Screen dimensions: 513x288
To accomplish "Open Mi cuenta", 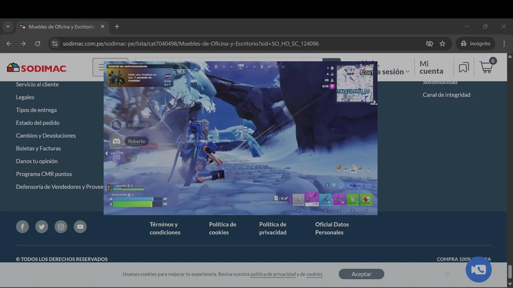I will point(431,67).
